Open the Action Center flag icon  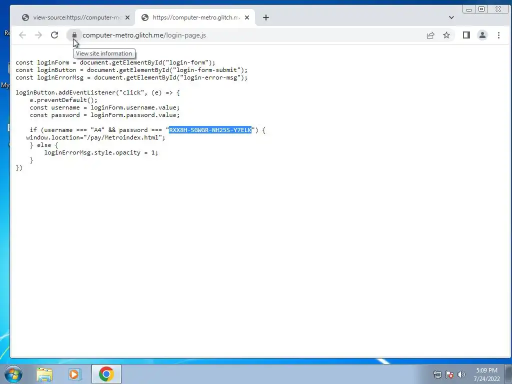[449, 374]
